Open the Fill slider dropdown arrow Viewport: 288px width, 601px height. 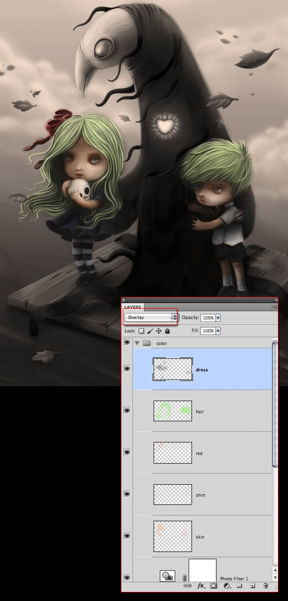point(218,331)
